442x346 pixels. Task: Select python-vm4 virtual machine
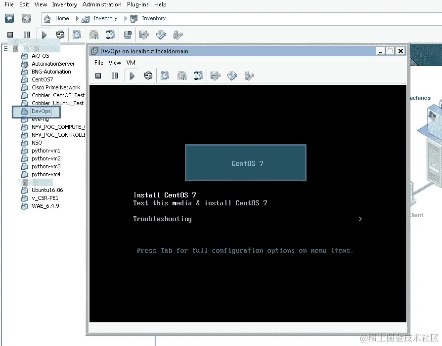pyautogui.click(x=46, y=174)
